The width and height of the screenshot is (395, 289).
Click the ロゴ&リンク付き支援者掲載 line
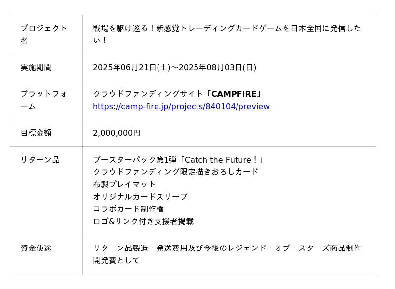(143, 221)
